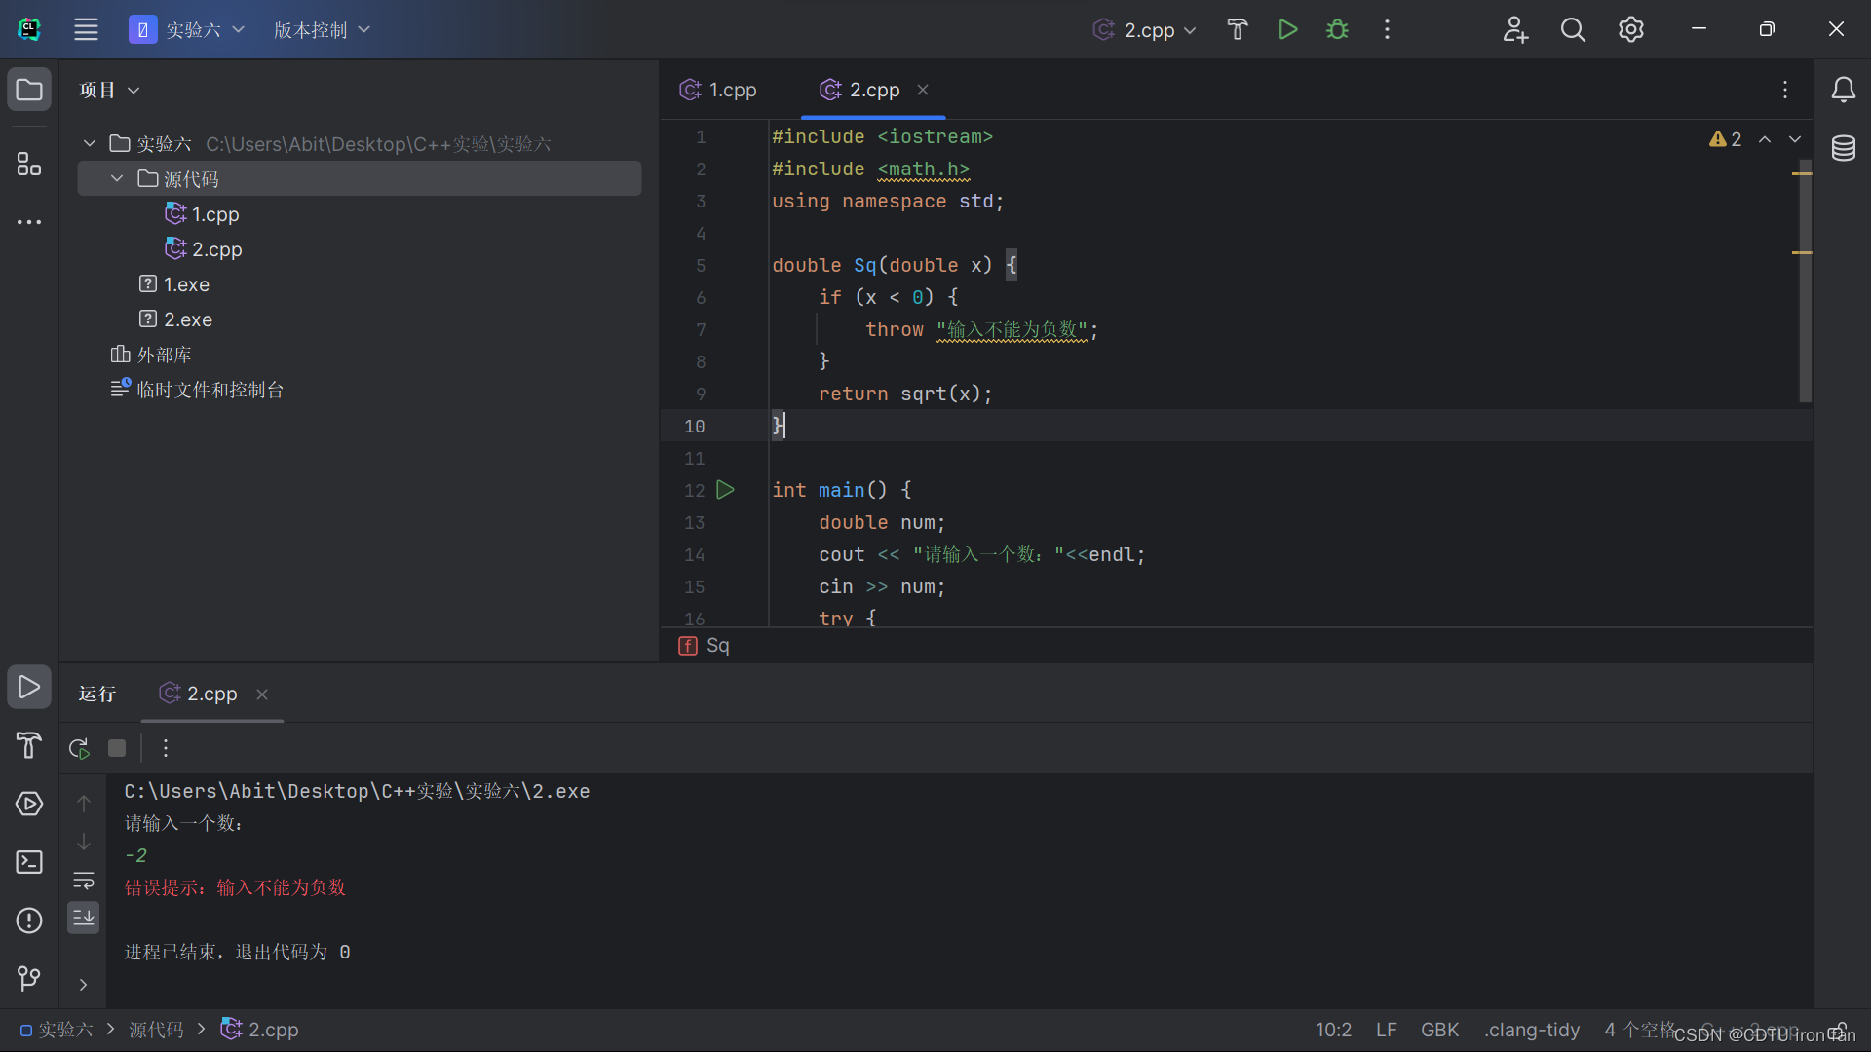The width and height of the screenshot is (1871, 1052).
Task: Start debugging with the bug icon
Action: [1337, 29]
